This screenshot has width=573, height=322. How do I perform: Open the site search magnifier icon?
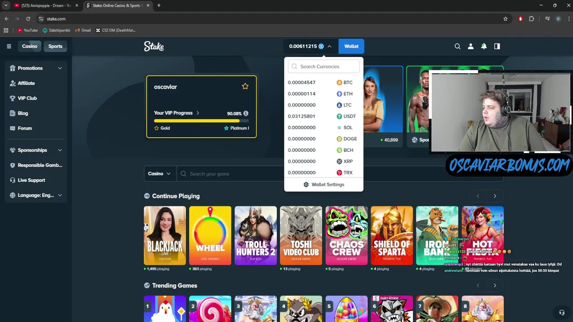(458, 46)
